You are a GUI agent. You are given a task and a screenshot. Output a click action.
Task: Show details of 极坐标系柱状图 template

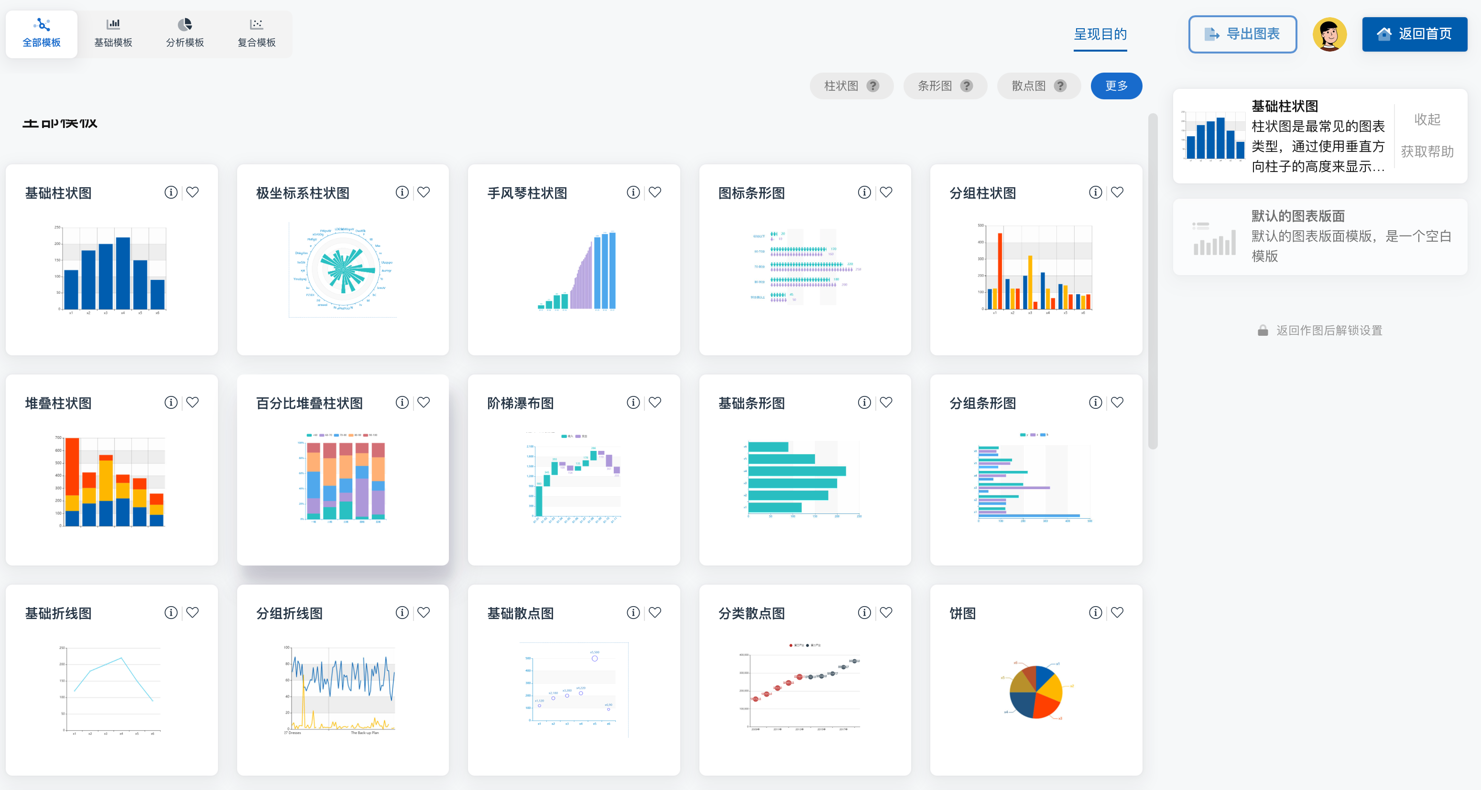pyautogui.click(x=402, y=192)
